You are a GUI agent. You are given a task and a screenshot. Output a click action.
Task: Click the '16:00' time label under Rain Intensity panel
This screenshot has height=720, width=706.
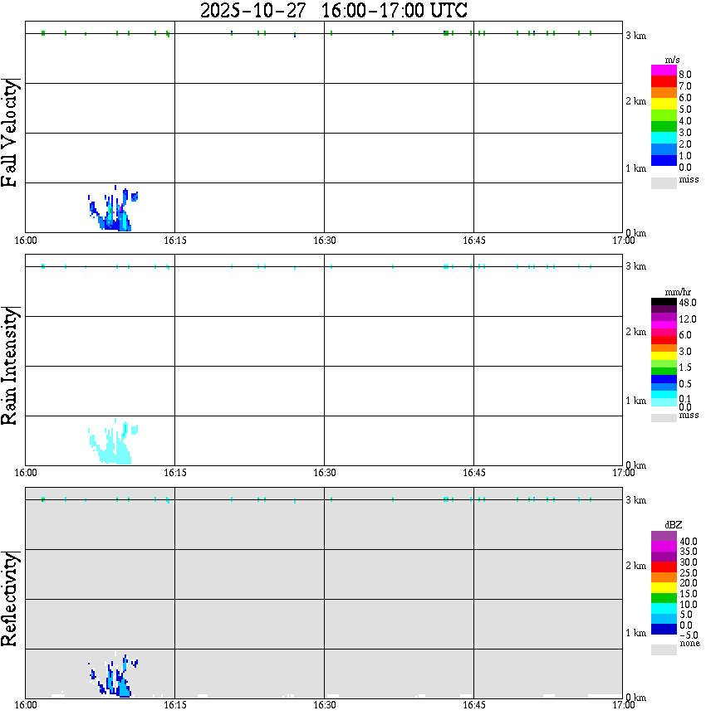26,473
